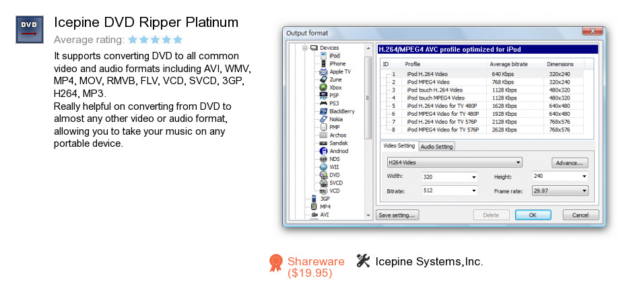Click the Dimensions column header

(x=564, y=64)
